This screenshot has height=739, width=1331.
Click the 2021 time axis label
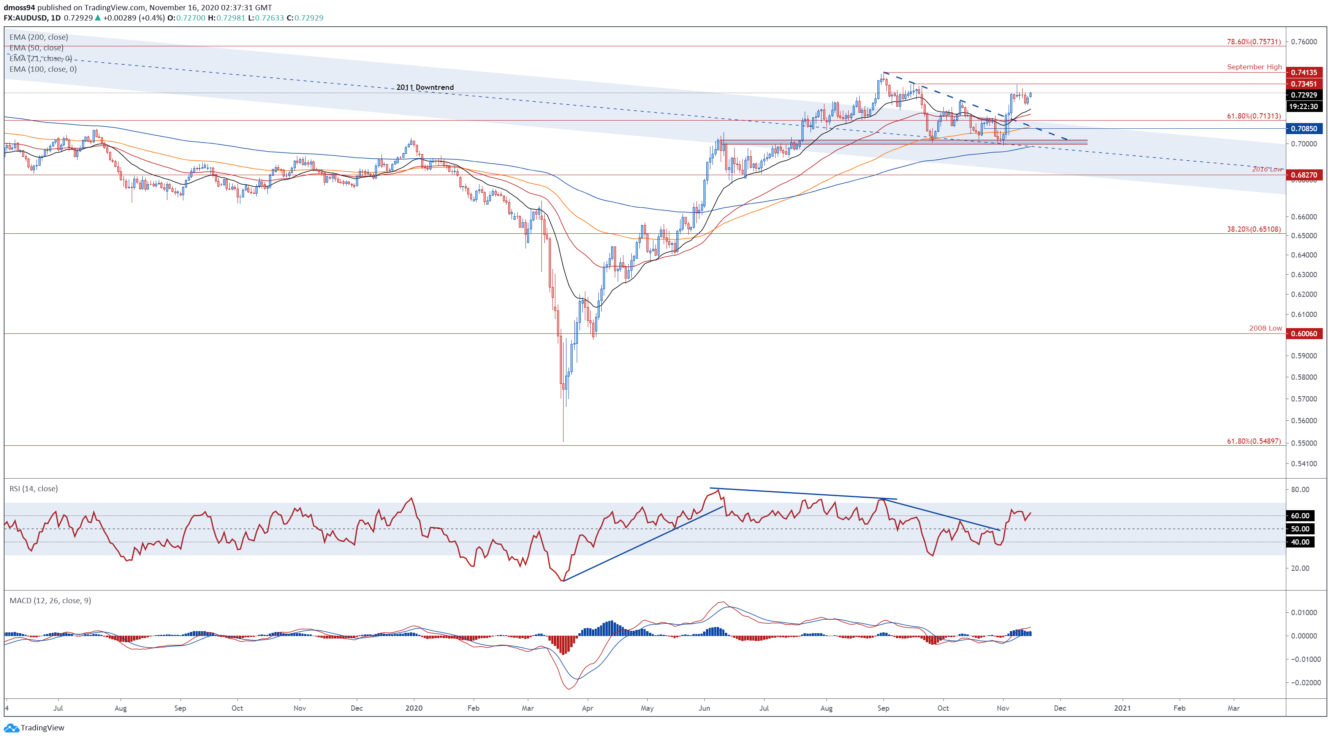pos(1122,708)
